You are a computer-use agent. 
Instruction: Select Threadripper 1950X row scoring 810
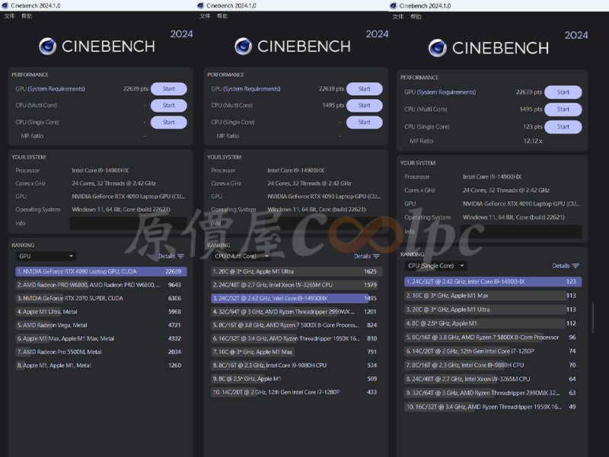click(297, 338)
